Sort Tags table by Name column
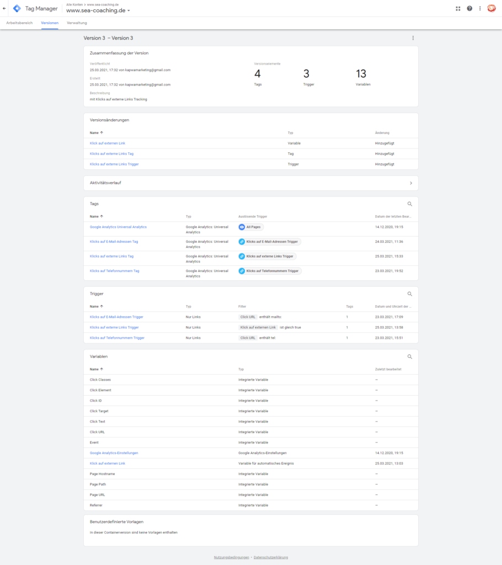The width and height of the screenshot is (502, 565). tap(96, 216)
